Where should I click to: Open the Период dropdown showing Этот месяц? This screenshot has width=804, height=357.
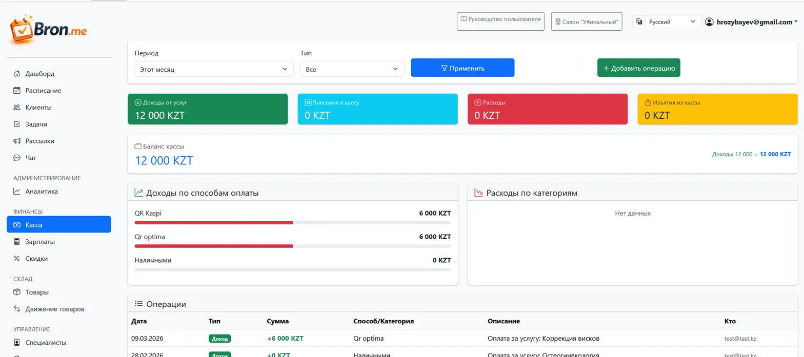coord(214,69)
